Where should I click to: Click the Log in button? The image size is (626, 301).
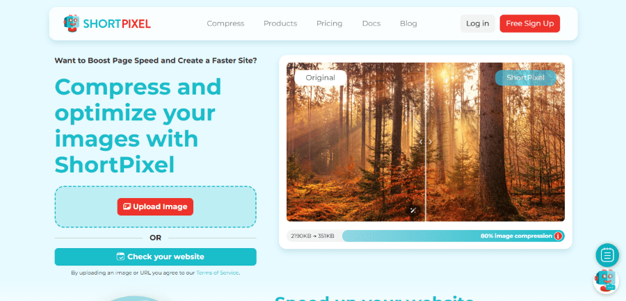click(477, 24)
